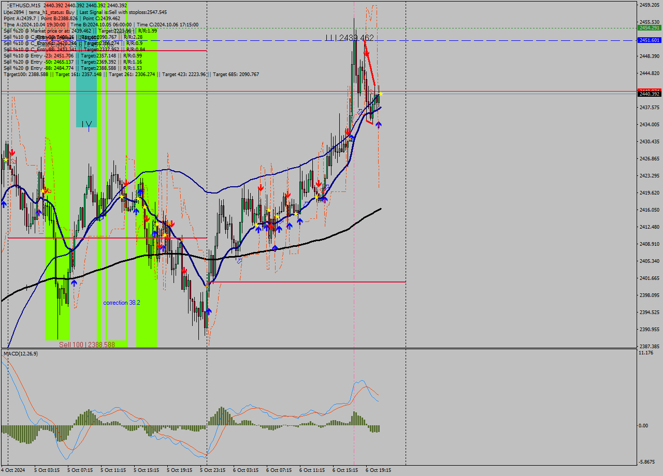Click the MACD(12,26,9) indicator label
The image size is (663, 476).
(21, 353)
